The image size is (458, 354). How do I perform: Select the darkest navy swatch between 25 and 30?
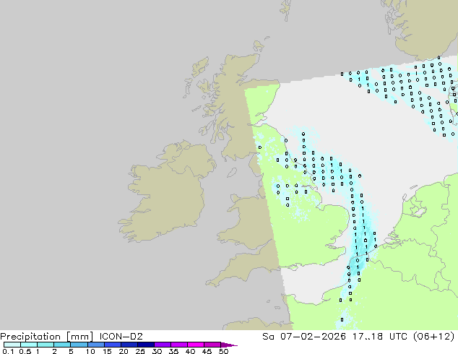click(145, 345)
